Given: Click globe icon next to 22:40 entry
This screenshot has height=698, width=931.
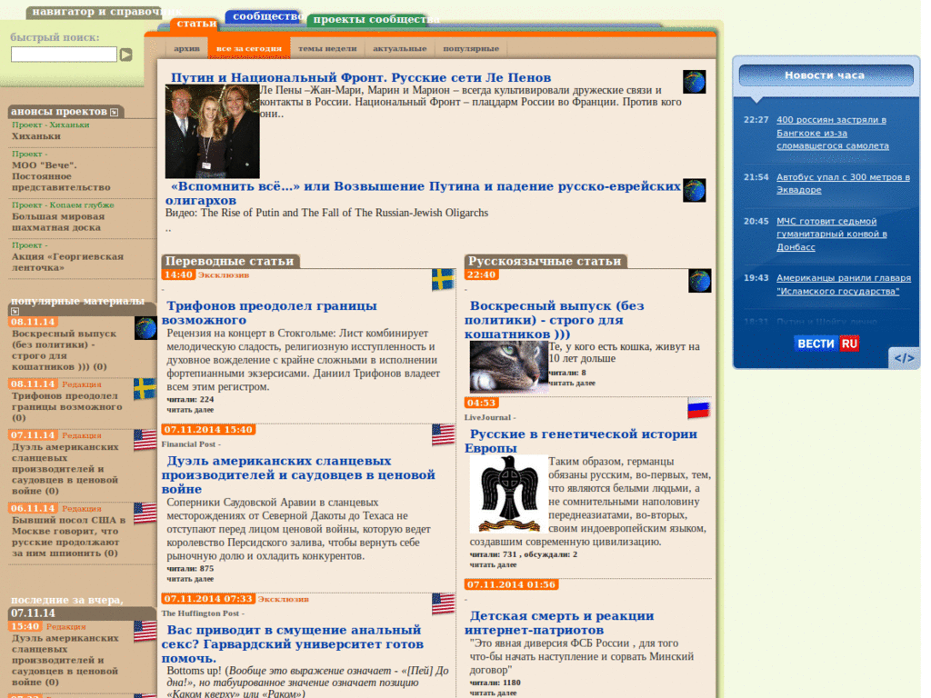Looking at the screenshot, I should pos(700,281).
